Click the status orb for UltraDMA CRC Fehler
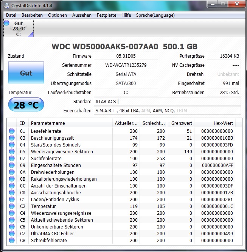The image size is (247, 252). click(12, 233)
